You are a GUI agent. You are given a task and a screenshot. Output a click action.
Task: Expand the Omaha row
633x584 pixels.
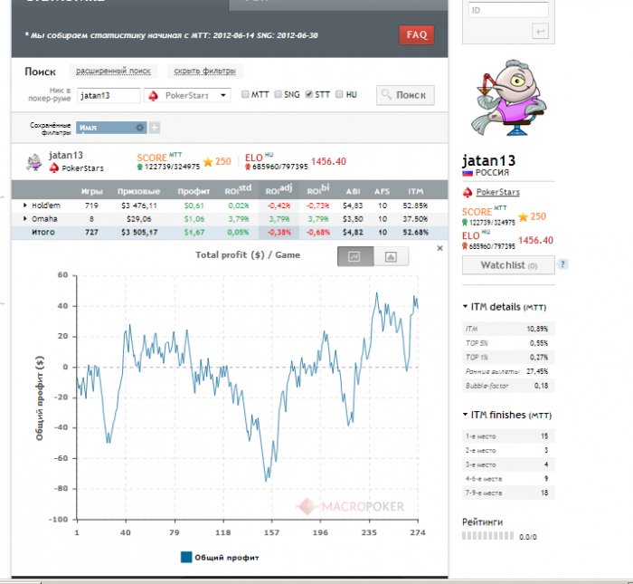pos(25,218)
